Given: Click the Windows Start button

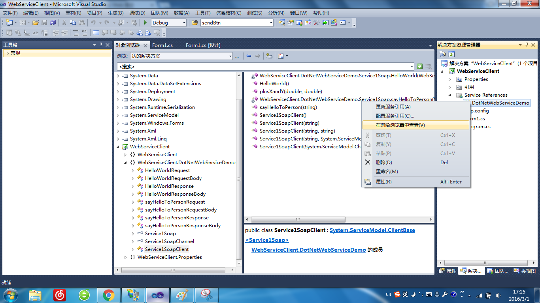Looking at the screenshot, I should tap(11, 295).
